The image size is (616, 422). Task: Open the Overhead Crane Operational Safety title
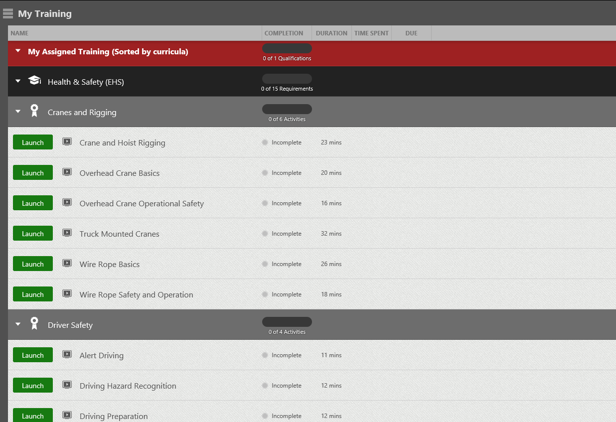(x=142, y=204)
